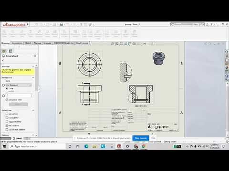Open Design Library icon in task pane

(x=227, y=56)
